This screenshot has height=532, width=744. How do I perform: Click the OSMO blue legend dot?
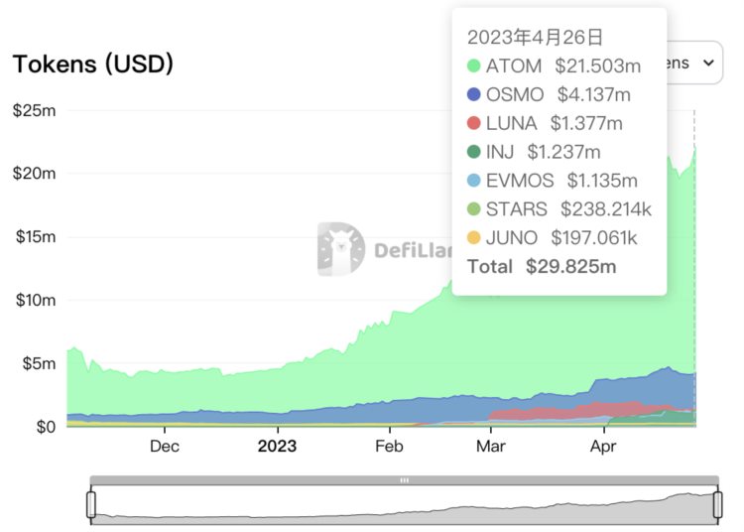click(x=473, y=95)
